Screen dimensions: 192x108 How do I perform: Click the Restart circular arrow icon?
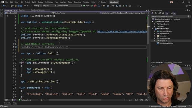pyautogui.click(x=99, y=6)
